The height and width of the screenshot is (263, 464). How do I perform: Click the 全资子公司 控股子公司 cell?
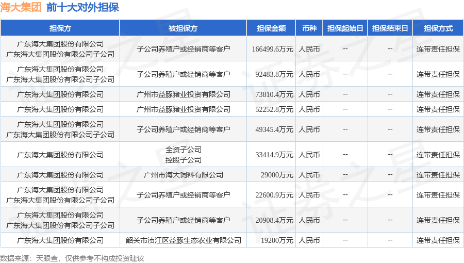coord(183,155)
